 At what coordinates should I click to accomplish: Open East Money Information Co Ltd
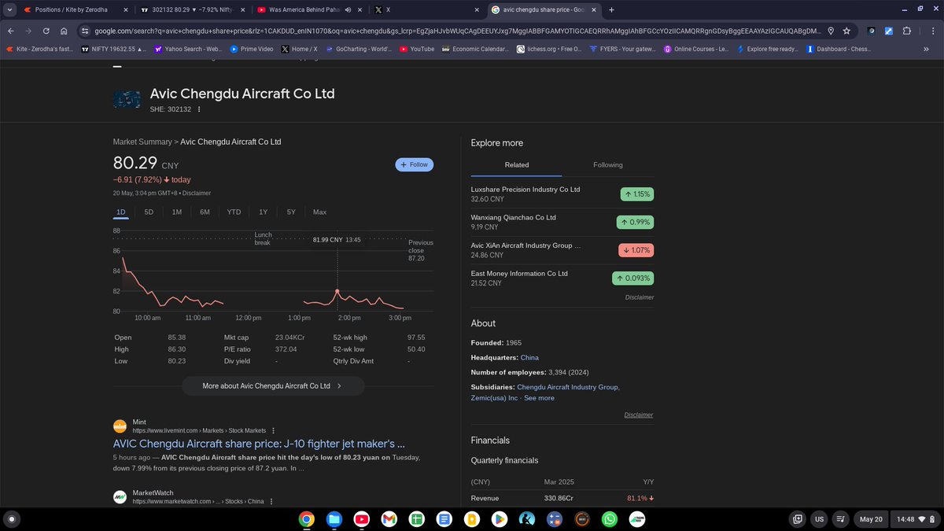click(x=562, y=278)
